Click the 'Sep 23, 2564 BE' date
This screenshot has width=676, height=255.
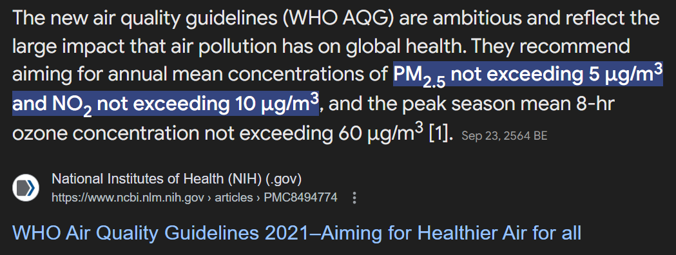click(x=504, y=136)
